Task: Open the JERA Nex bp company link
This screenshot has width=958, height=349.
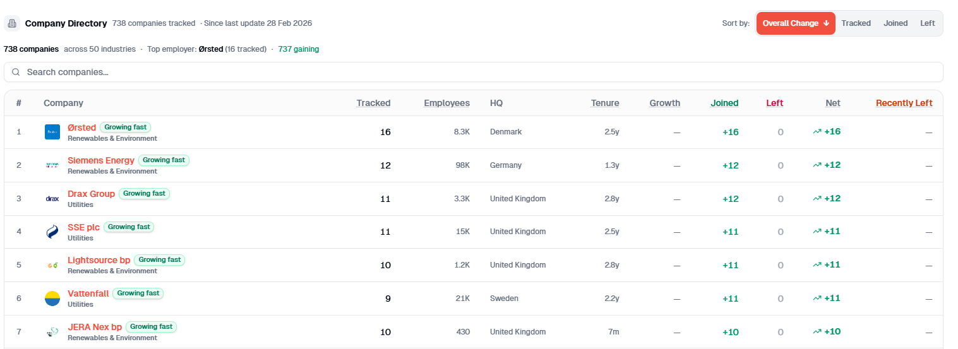Action: click(95, 327)
